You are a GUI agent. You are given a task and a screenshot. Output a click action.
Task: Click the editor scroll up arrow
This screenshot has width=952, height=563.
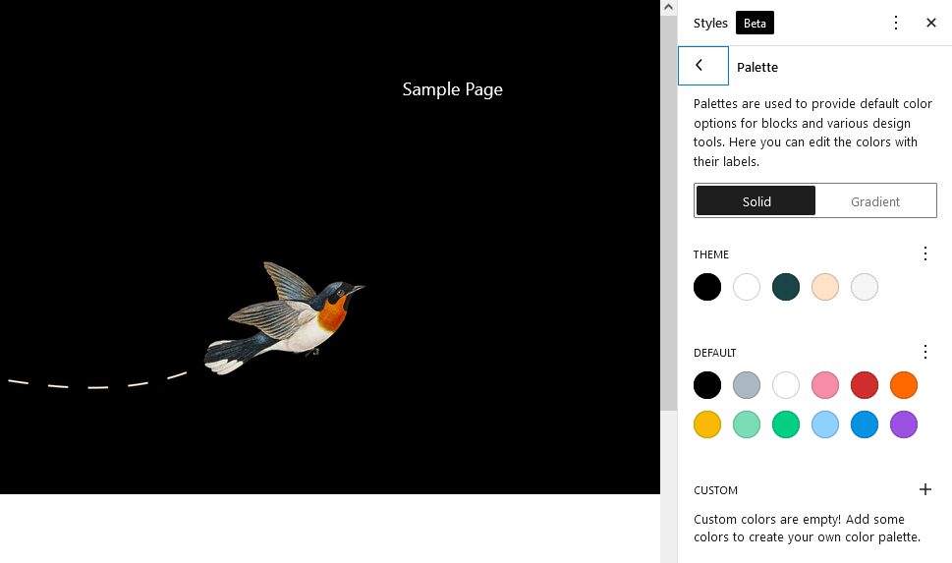pos(668,7)
